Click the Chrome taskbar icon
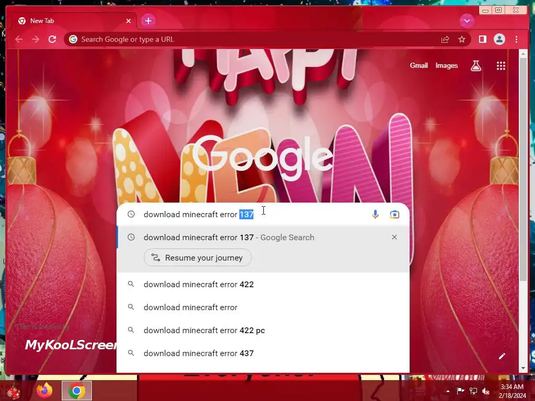535x401 pixels. pos(77,391)
